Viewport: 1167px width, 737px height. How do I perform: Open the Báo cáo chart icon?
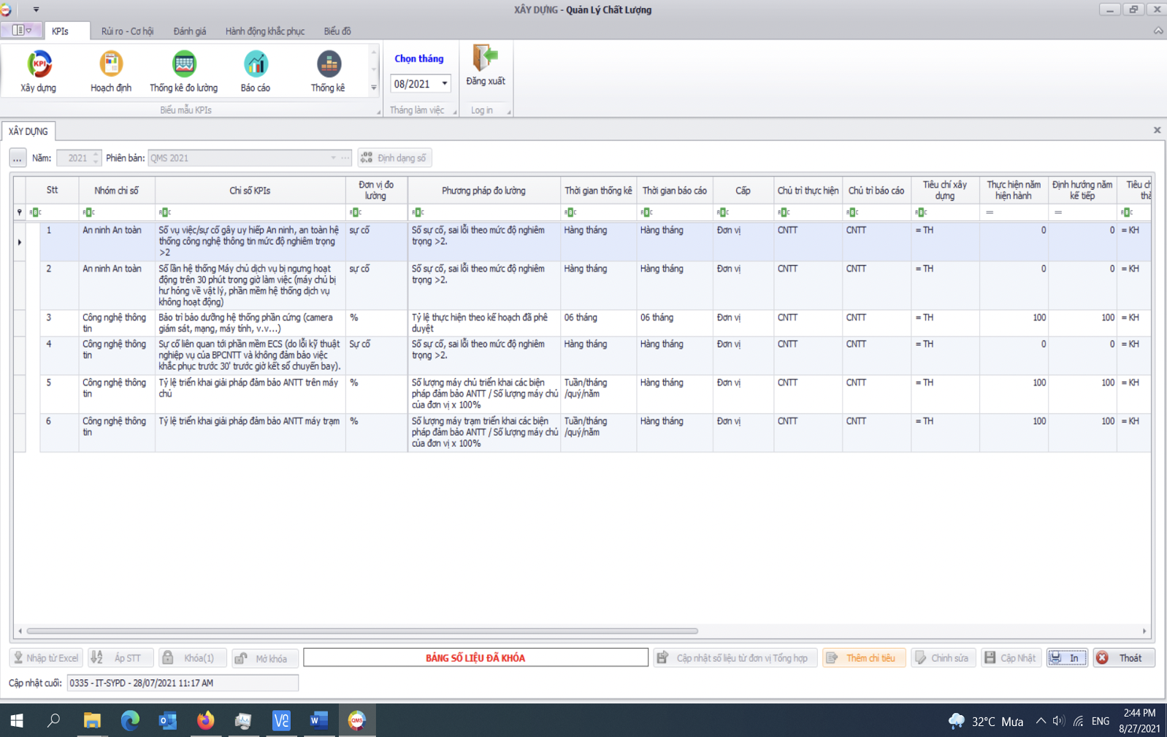click(x=256, y=71)
